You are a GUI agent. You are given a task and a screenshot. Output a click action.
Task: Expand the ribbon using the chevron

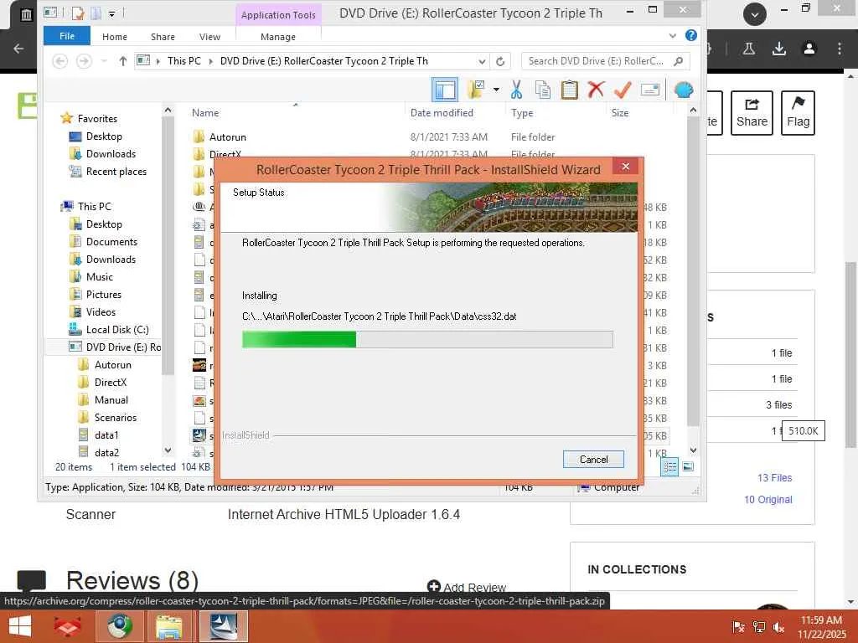(673, 35)
